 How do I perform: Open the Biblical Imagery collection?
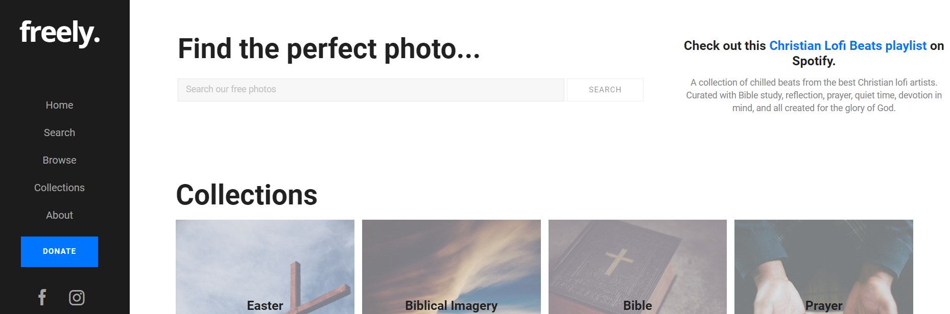click(x=452, y=267)
